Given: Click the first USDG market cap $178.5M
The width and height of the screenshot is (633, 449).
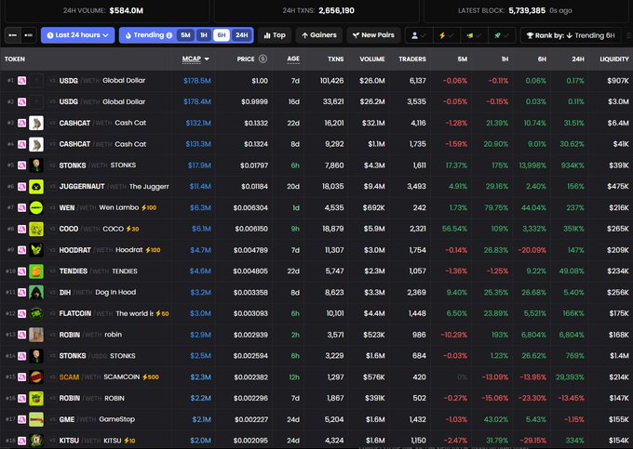Looking at the screenshot, I should click(x=197, y=81).
